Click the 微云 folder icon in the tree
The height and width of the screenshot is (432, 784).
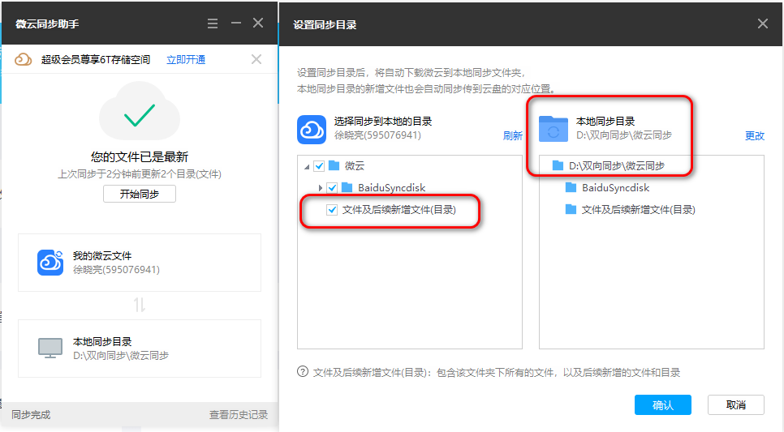pos(334,165)
